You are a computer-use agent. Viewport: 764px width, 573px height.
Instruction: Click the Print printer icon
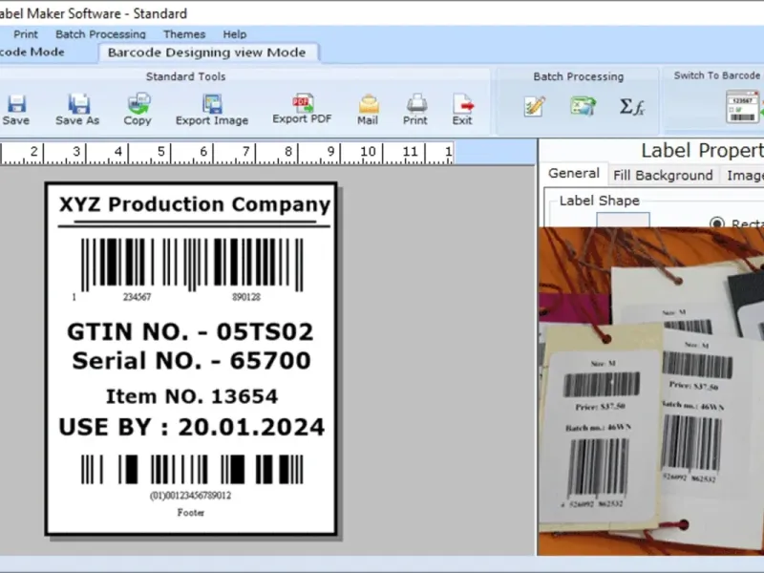click(416, 103)
